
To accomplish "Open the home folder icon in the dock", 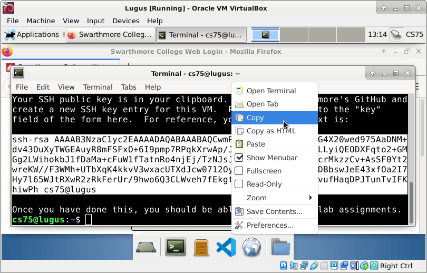I will [x=280, y=247].
